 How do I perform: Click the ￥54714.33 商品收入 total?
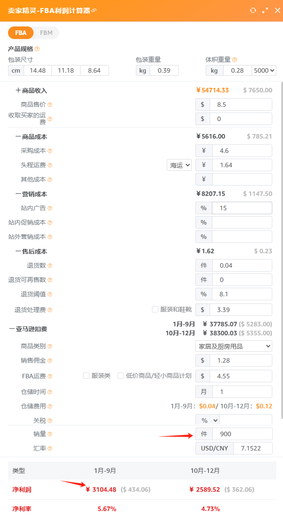(212, 91)
